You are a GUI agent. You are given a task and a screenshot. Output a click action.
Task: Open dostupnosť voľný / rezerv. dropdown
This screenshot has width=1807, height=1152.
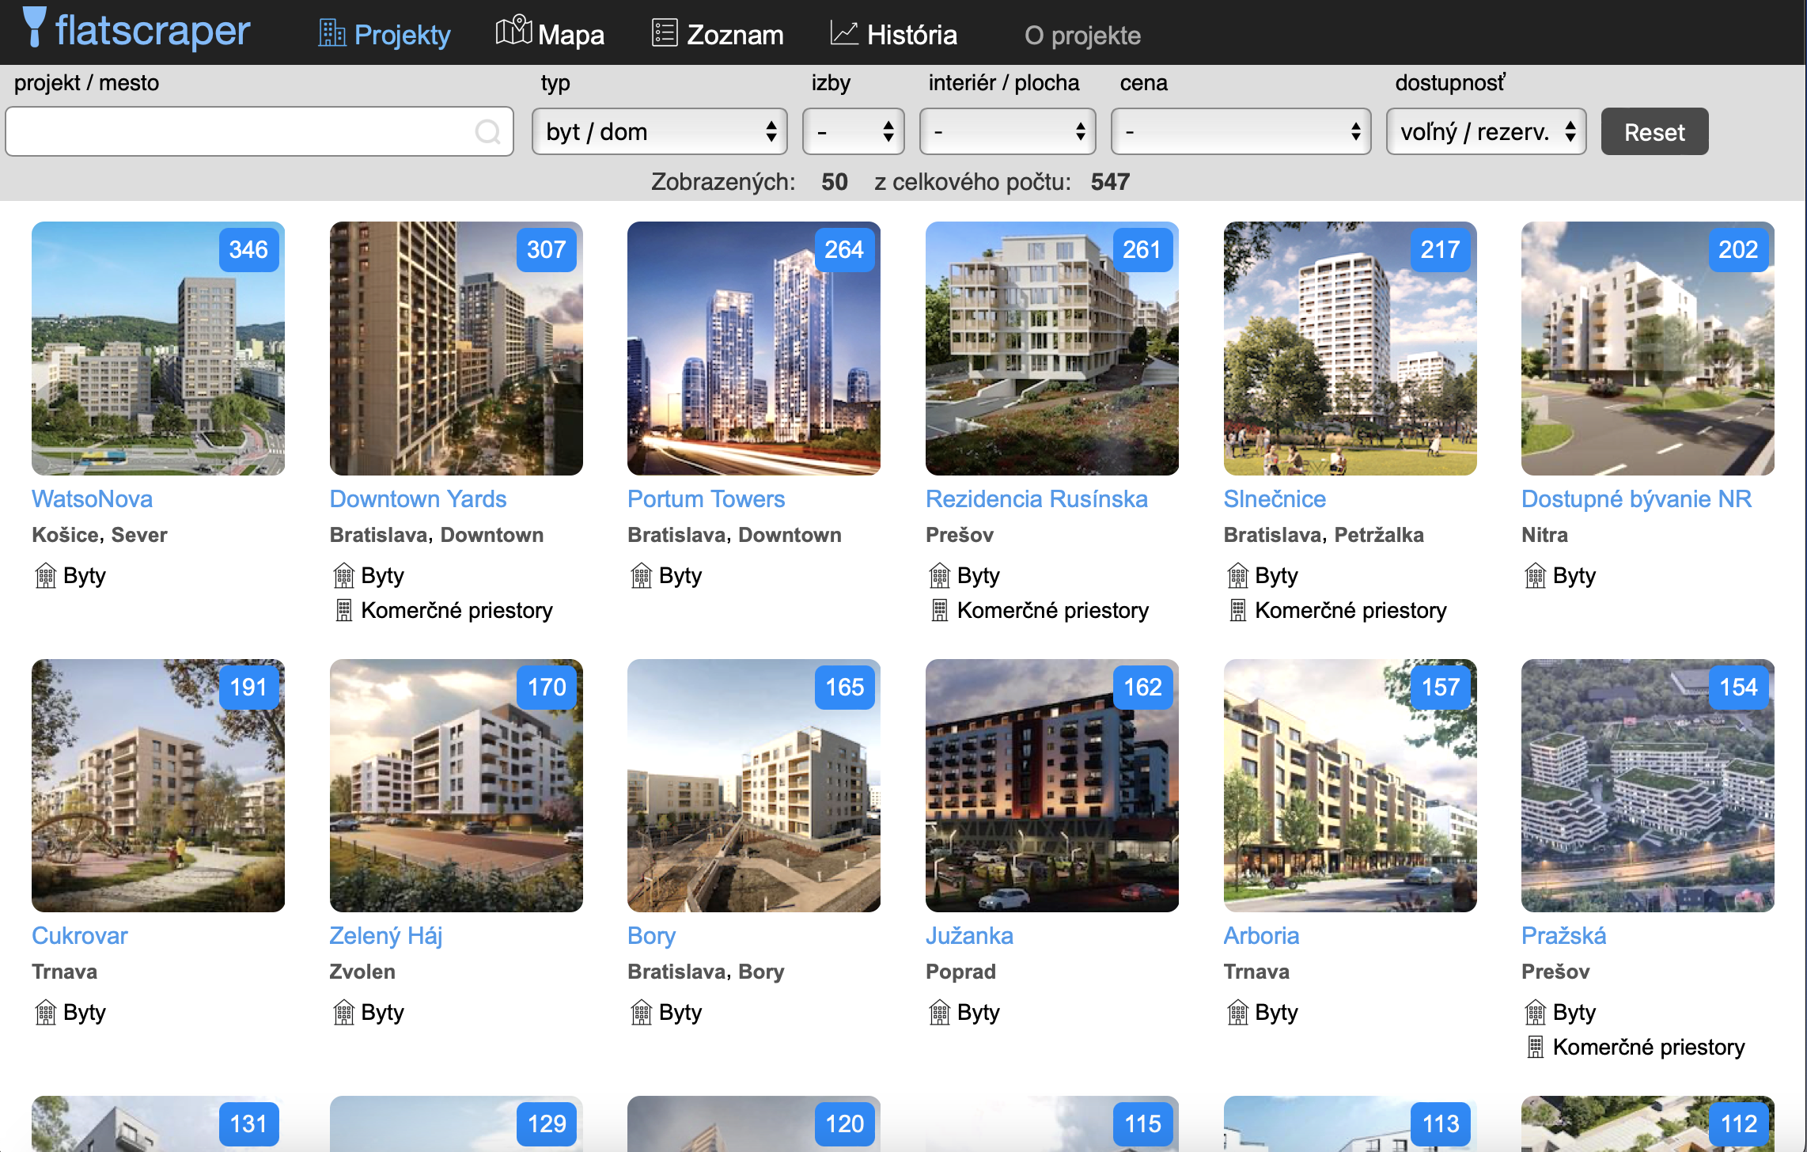tap(1486, 131)
